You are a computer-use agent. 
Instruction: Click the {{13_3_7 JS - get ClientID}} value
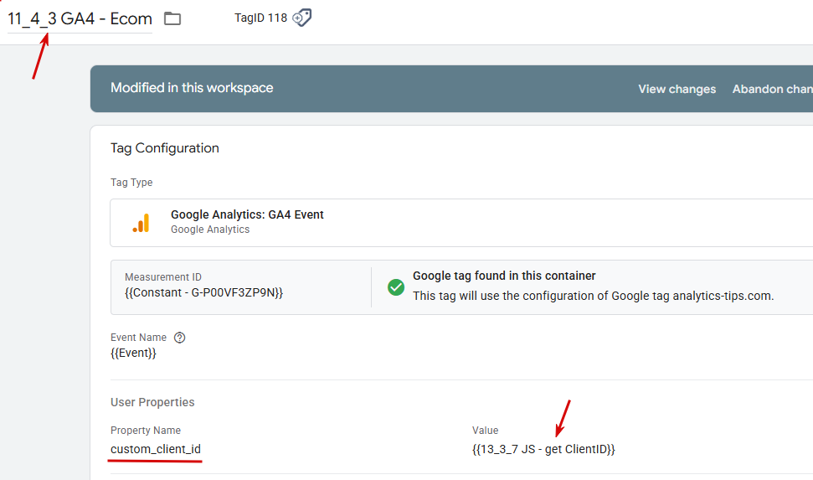coord(543,450)
